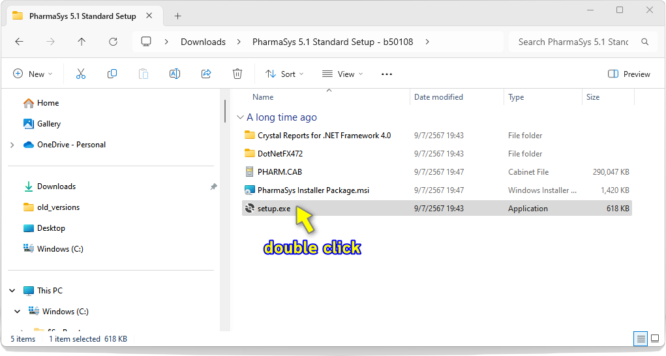The height and width of the screenshot is (356, 666).
Task: Click the Downloads breadcrumb
Action: pos(203,42)
